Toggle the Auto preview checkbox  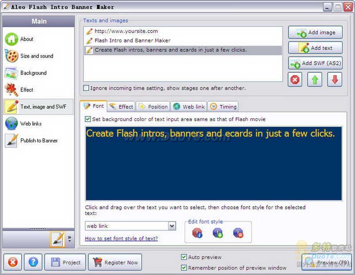coord(184,257)
